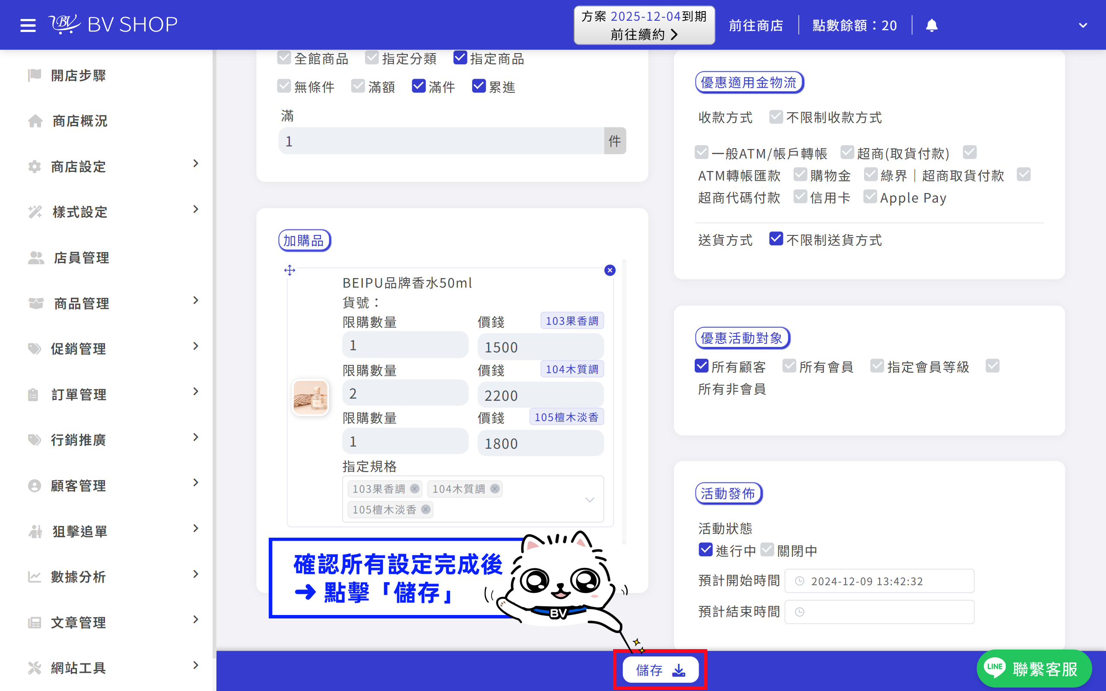
Task: Click the clipboard icon beside 訂單管理
Action: click(x=33, y=394)
